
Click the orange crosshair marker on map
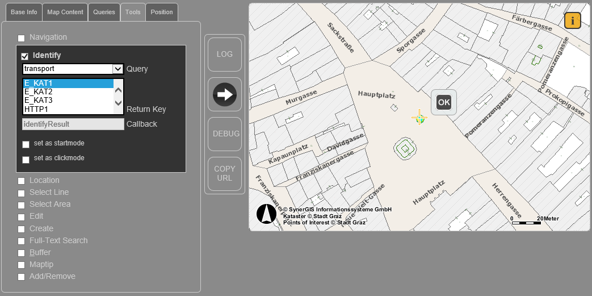[x=419, y=118]
